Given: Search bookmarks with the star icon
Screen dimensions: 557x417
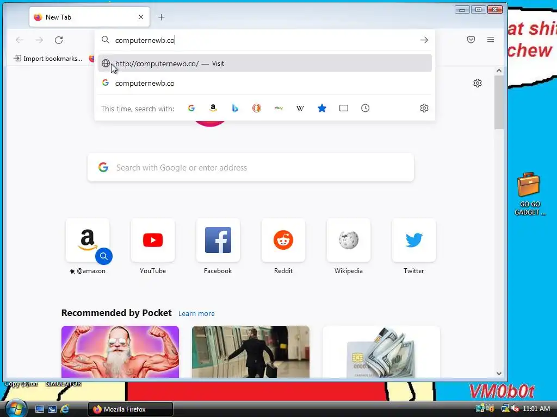Looking at the screenshot, I should coord(322,108).
